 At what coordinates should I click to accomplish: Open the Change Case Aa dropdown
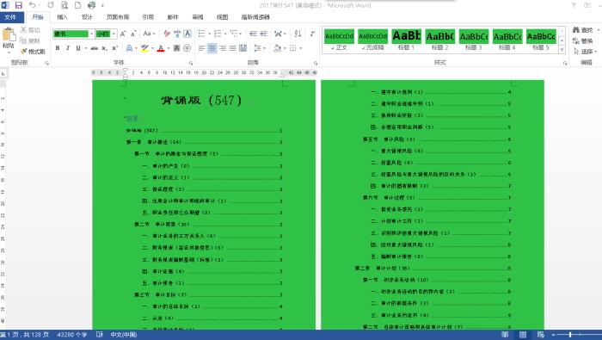149,34
